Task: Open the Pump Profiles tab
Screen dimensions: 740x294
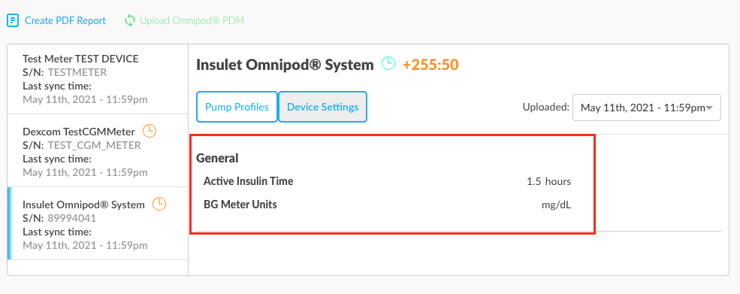Action: (237, 107)
